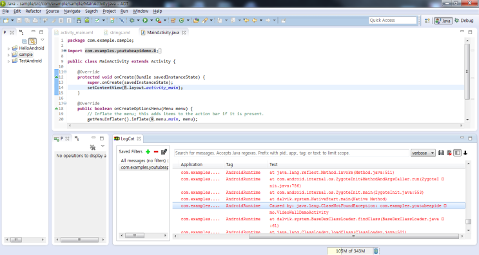Click the Last Edit Location arrow icon

point(246,21)
